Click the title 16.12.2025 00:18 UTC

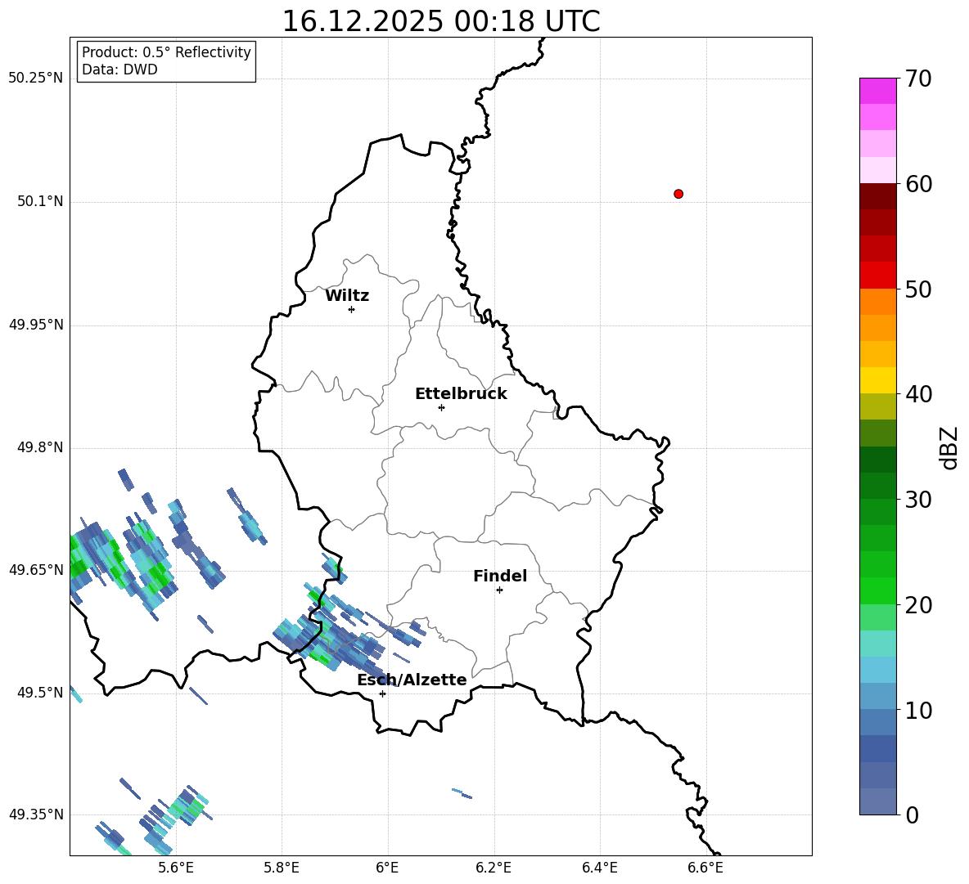[x=440, y=21]
